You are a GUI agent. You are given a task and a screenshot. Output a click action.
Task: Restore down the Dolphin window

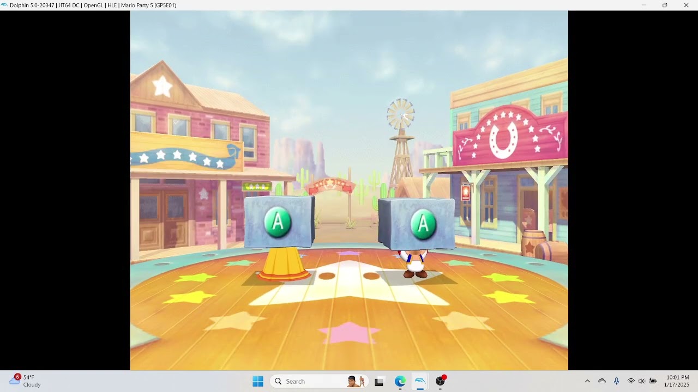point(665,5)
